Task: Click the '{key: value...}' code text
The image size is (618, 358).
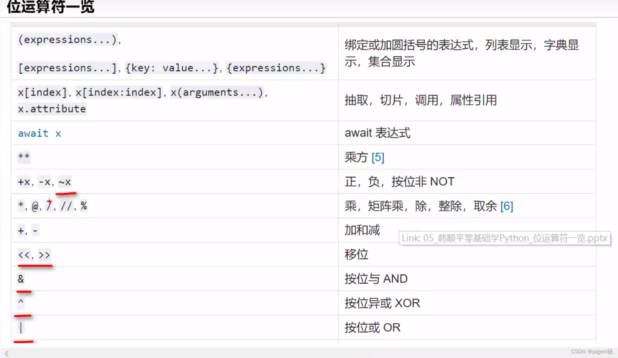Action: pyautogui.click(x=172, y=68)
